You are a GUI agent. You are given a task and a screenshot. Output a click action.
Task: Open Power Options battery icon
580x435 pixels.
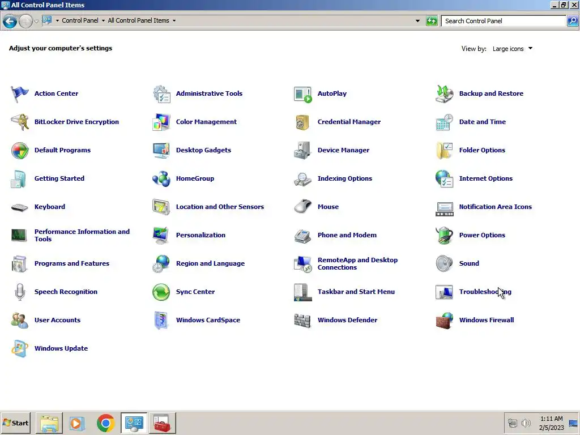tap(444, 235)
